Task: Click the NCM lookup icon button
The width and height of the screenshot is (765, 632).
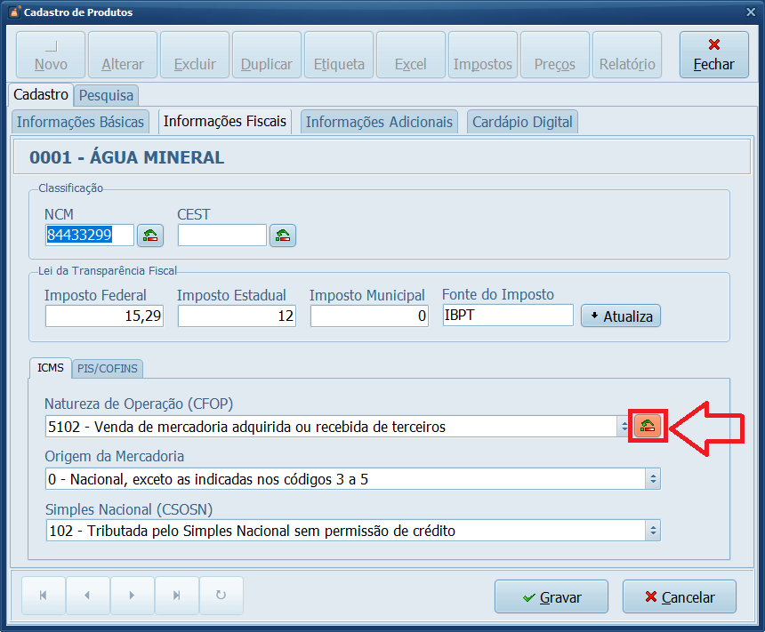Action: click(x=150, y=235)
